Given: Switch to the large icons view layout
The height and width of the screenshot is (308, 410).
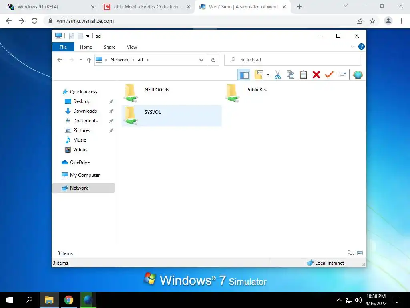Looking at the screenshot, I should [360, 253].
